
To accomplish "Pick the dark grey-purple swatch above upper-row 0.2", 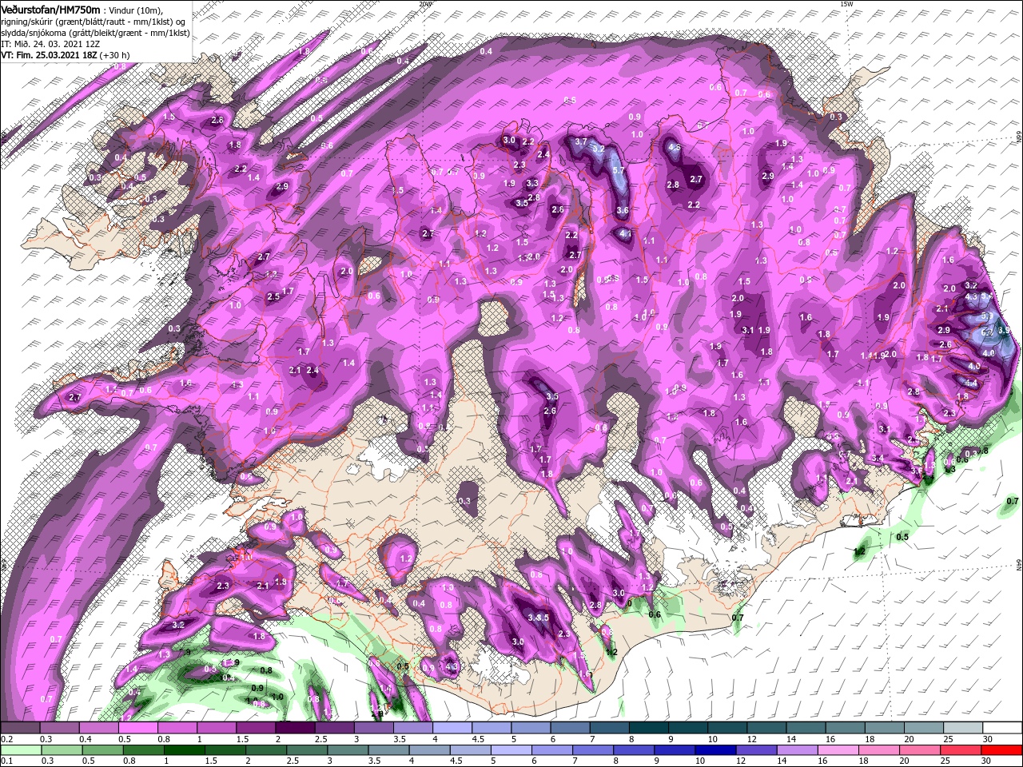I will click(20, 728).
